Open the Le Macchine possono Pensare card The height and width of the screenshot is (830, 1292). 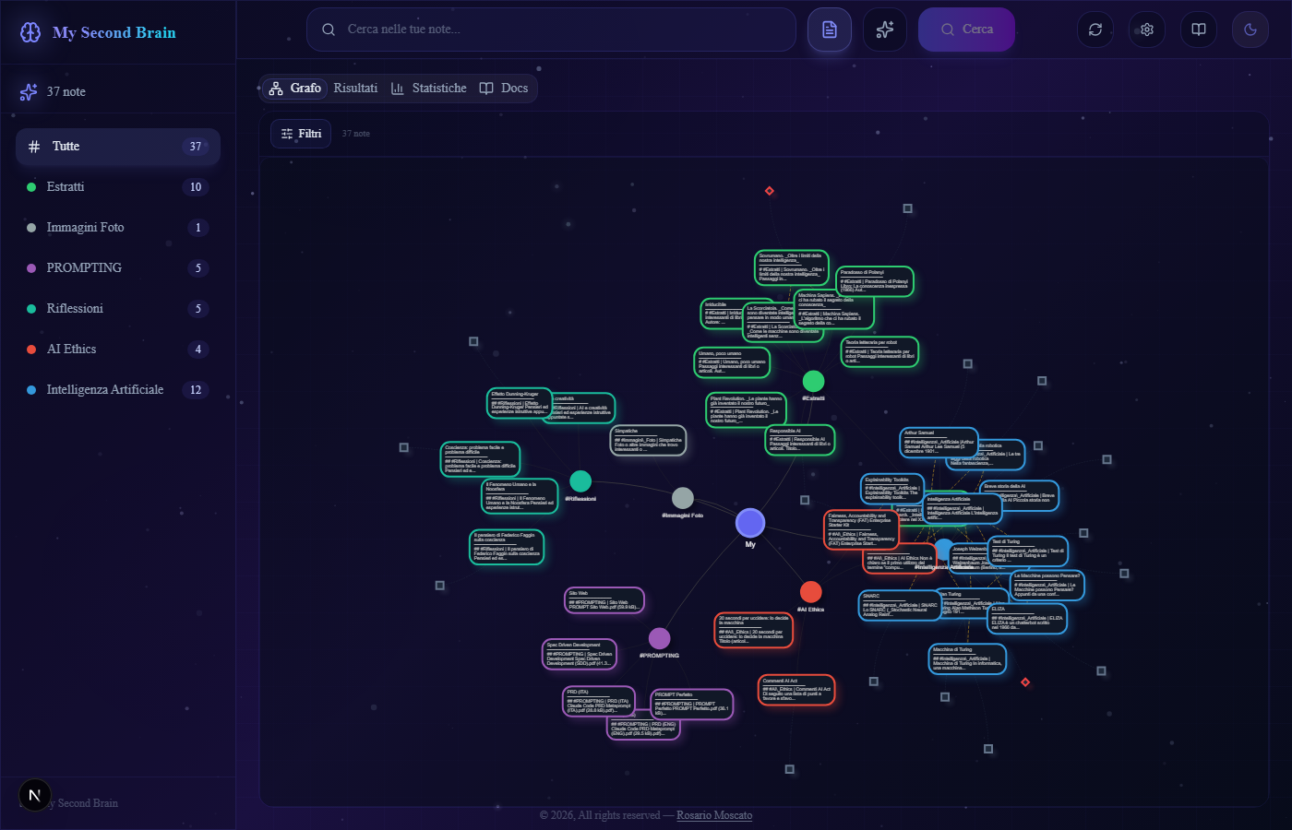[1047, 586]
